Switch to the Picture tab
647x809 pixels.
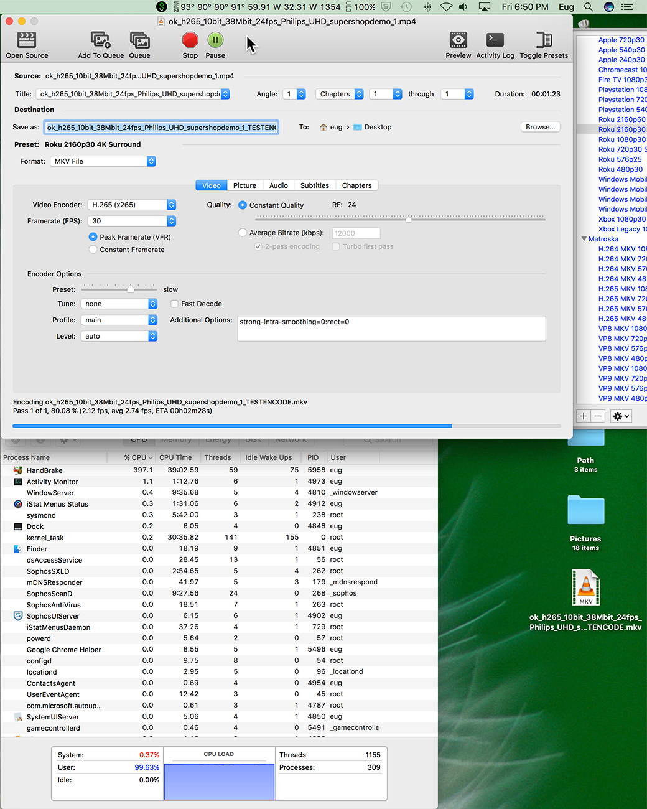244,185
